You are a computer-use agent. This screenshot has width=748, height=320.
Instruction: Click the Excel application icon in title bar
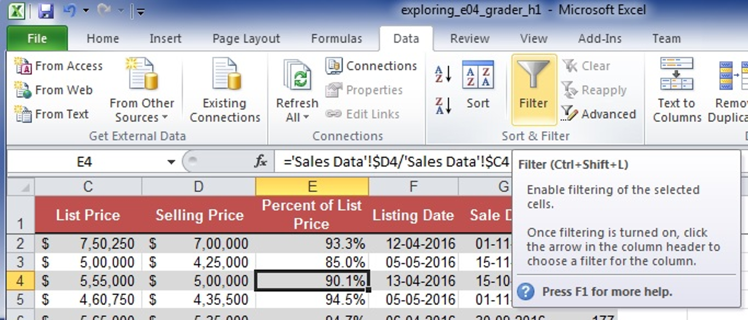17,11
